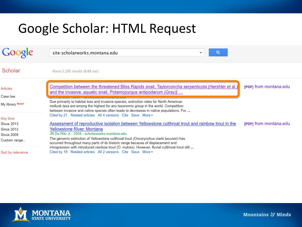Open the Bliss Rapids snail article title
Viewport: 302px width, 227px height.
click(x=144, y=89)
